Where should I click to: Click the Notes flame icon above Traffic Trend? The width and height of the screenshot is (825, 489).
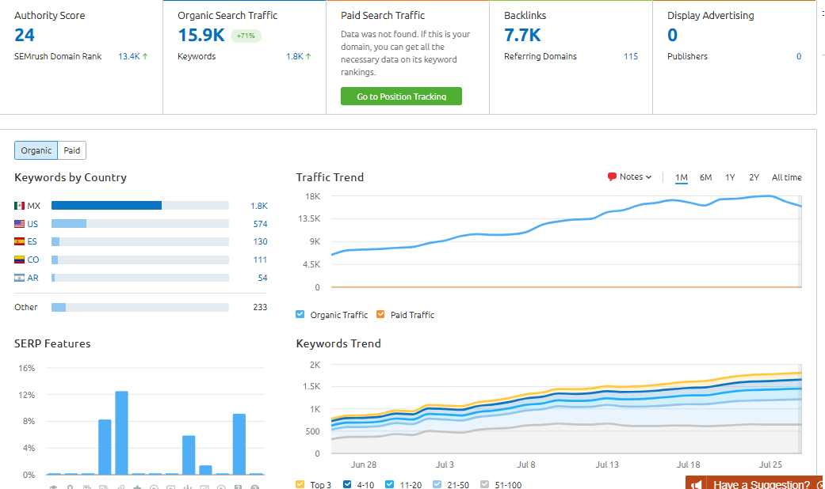pos(612,176)
